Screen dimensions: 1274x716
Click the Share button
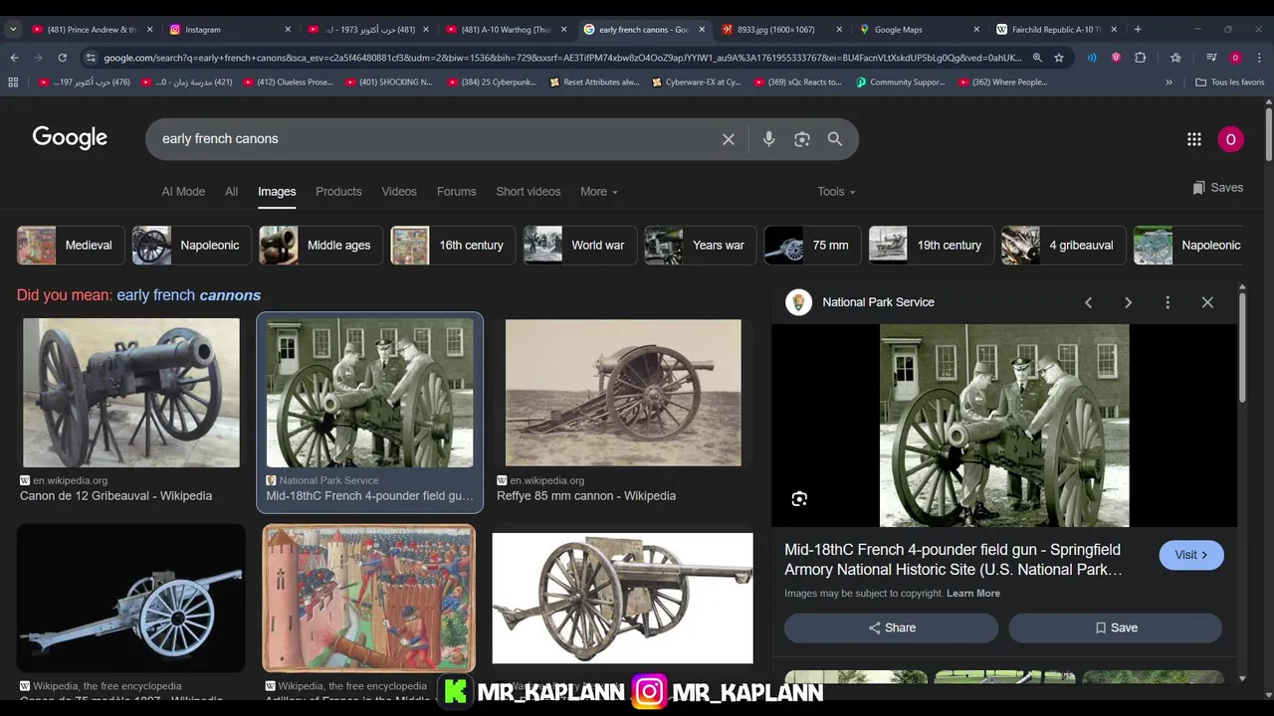click(x=892, y=627)
